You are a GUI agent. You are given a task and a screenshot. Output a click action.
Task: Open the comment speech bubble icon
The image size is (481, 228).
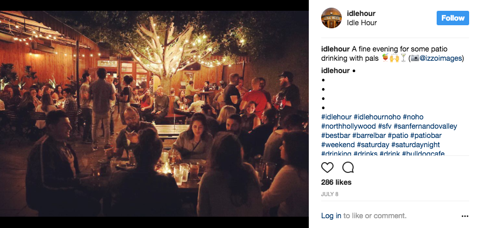click(x=348, y=167)
